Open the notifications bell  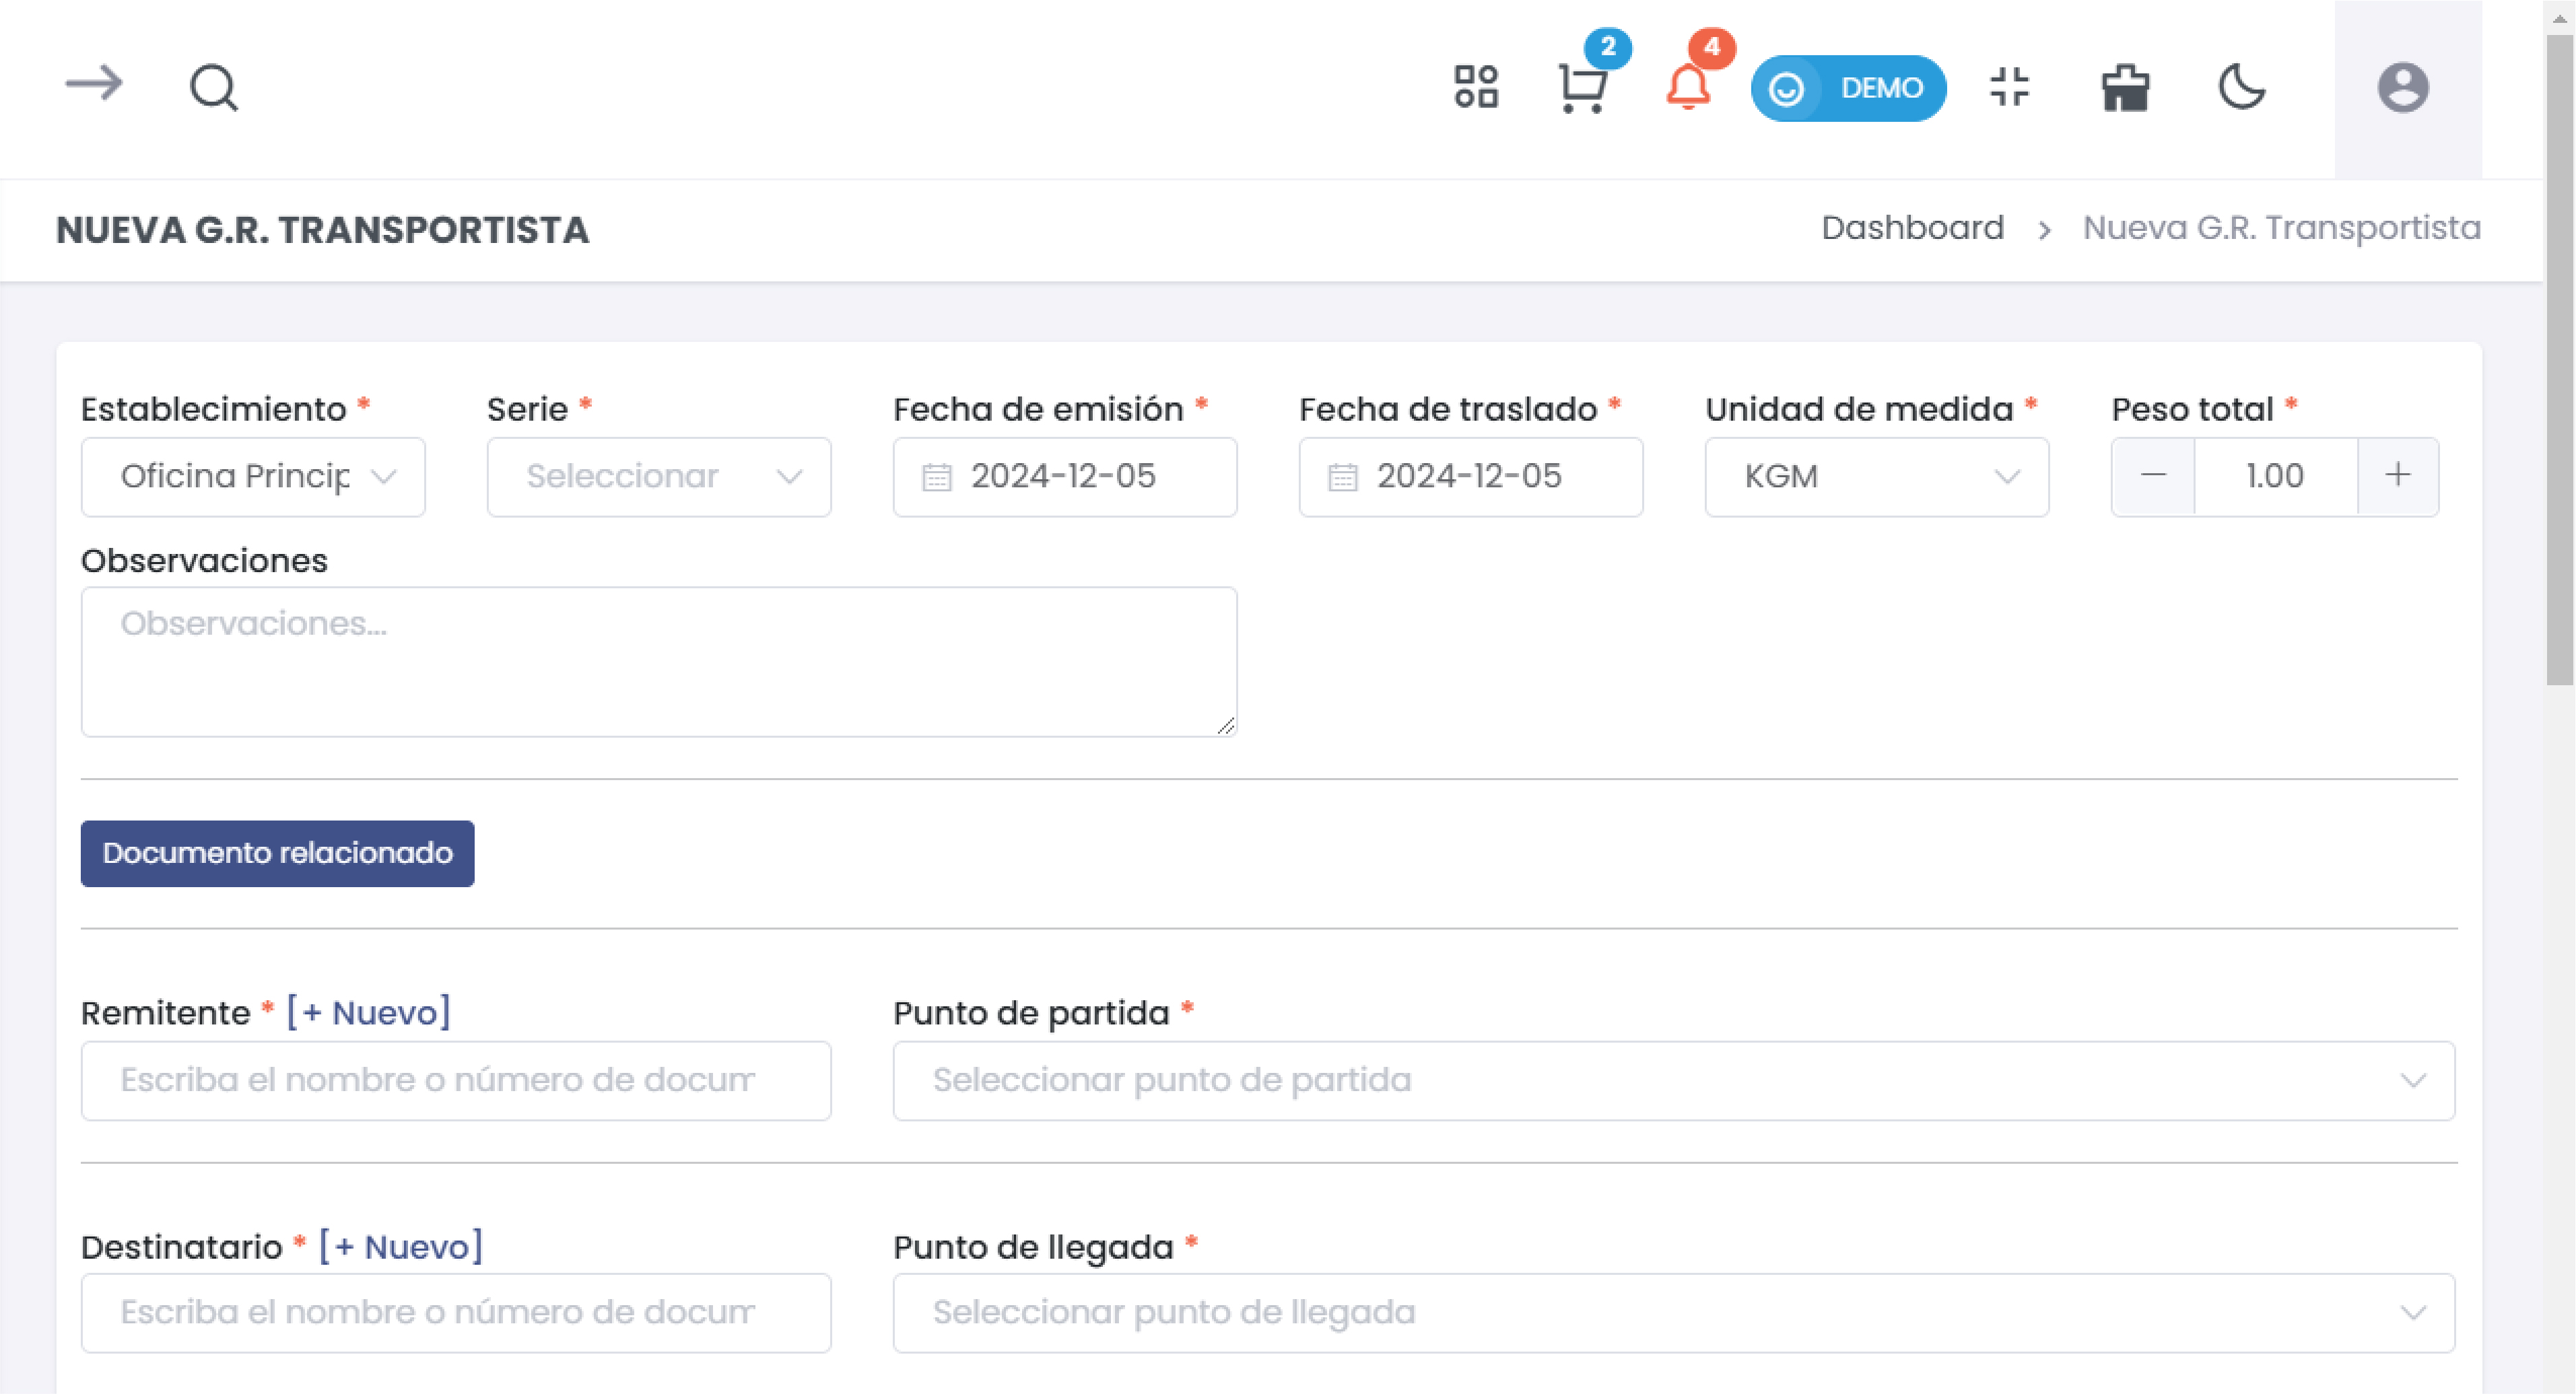coord(1688,88)
